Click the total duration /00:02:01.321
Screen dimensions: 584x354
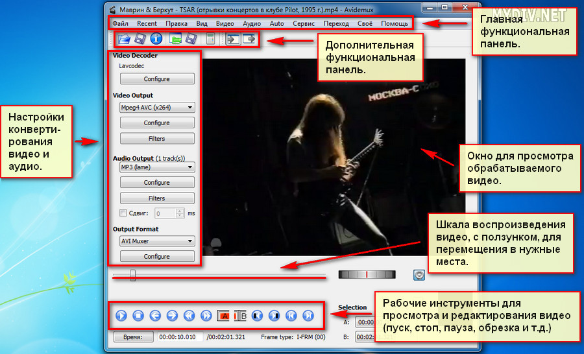click(x=226, y=337)
